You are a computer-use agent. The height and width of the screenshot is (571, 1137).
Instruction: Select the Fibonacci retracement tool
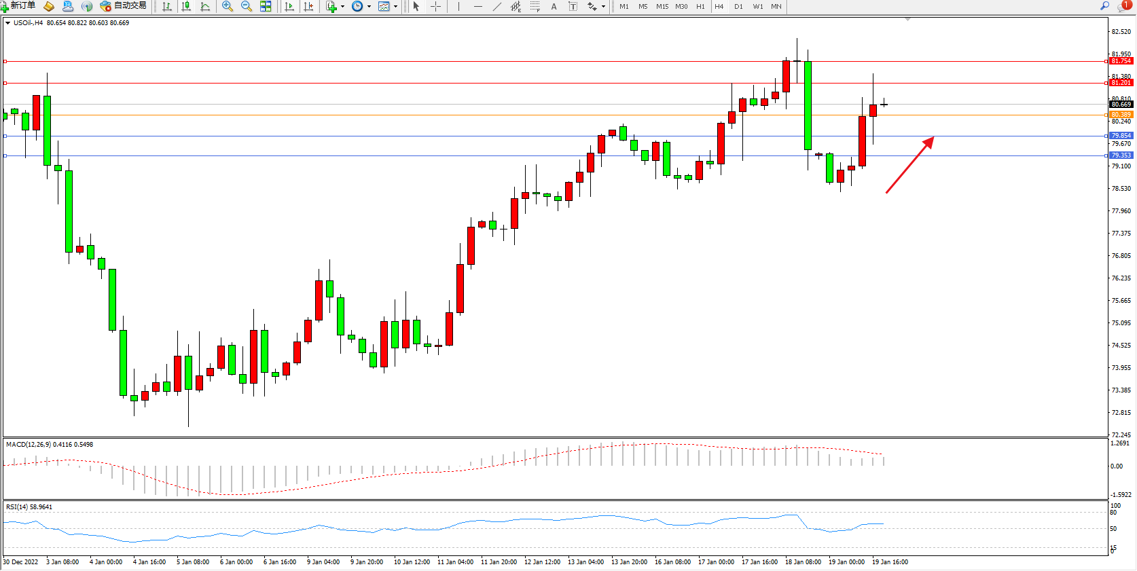click(x=535, y=6)
